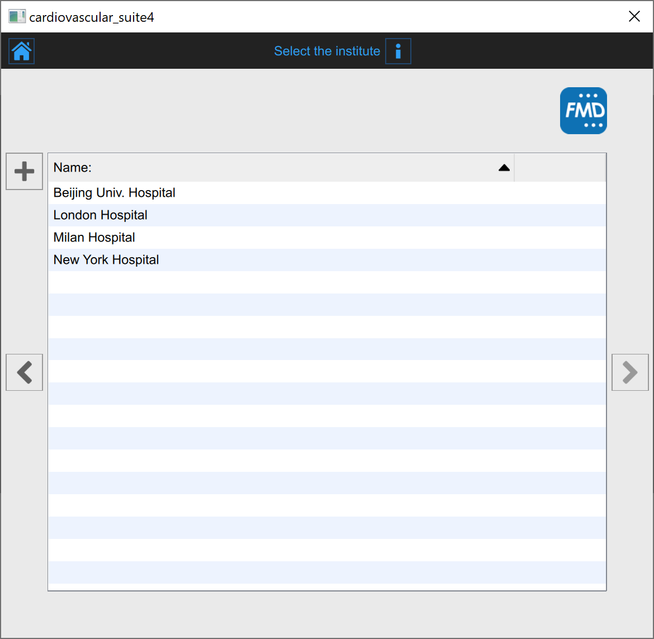654x639 pixels.
Task: Select London Hospital in the institute list
Action: [101, 215]
